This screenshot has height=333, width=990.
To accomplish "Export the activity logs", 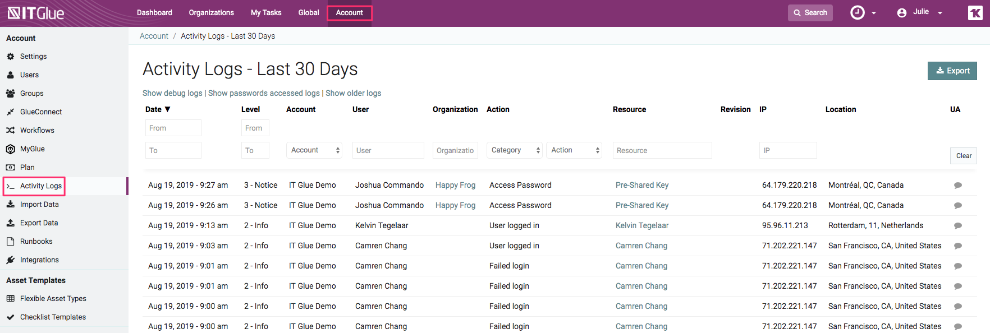I will pyautogui.click(x=952, y=71).
